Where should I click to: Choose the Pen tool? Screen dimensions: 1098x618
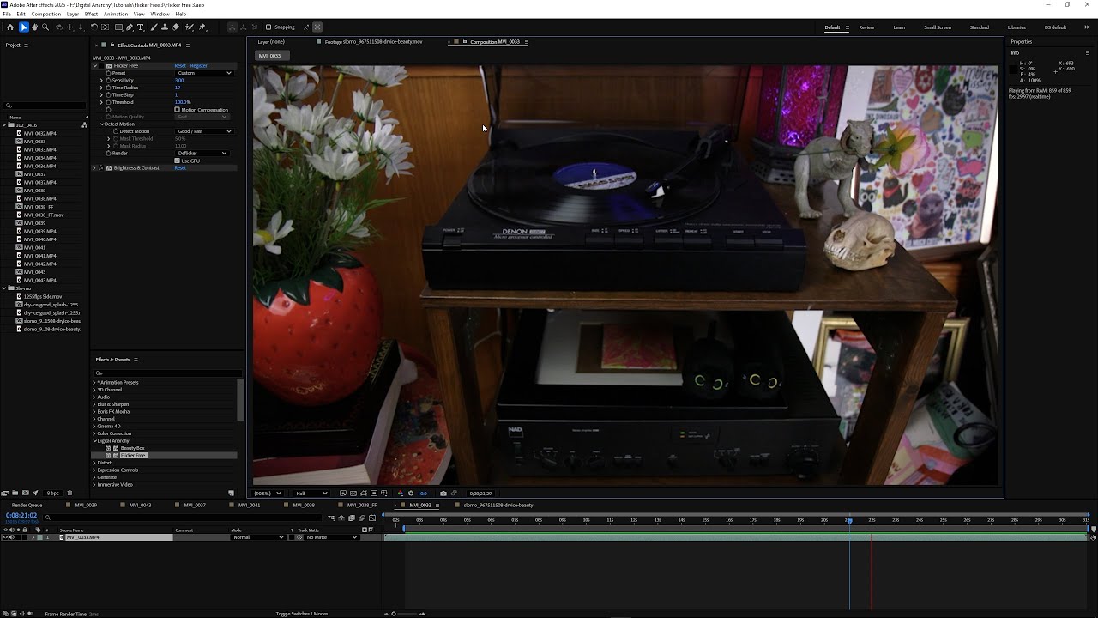130,27
